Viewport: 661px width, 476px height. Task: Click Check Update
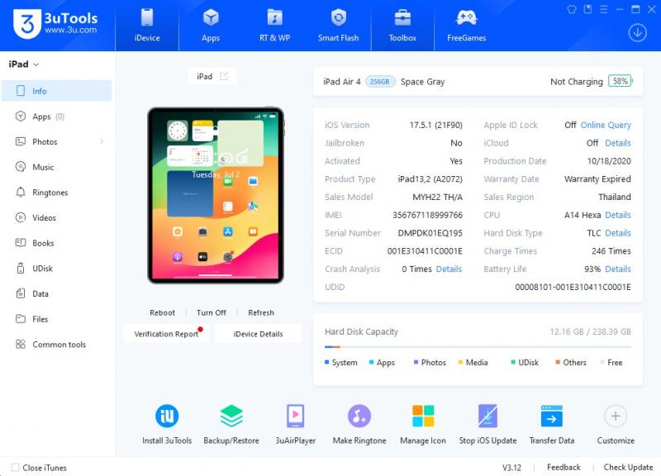628,467
